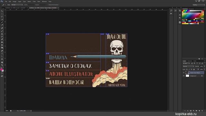This screenshot has width=206, height=116.
Task: Click the background color swatch
Action: (3, 71)
